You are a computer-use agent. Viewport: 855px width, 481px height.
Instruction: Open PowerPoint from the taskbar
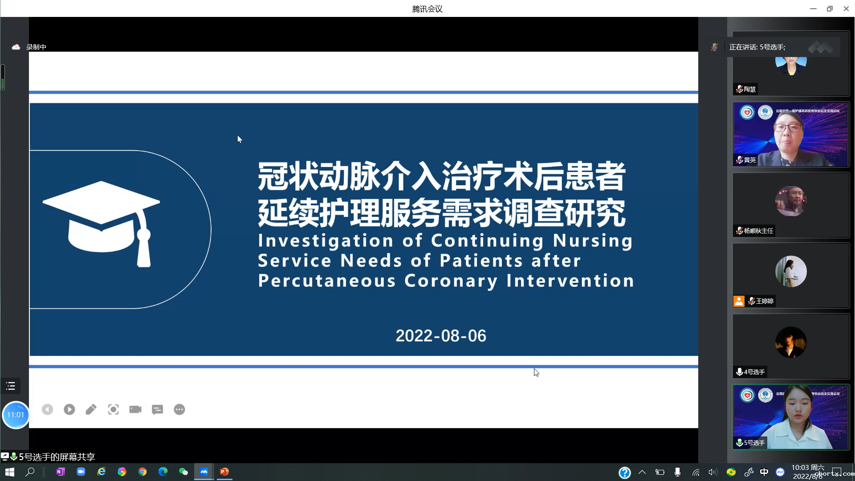[224, 472]
